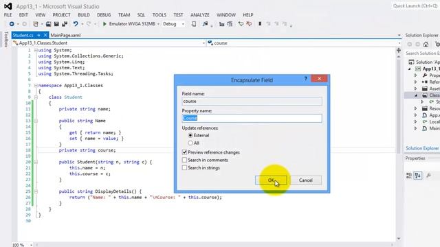Select the External radio button
Viewport: 440px width, 247px height.
190,135
